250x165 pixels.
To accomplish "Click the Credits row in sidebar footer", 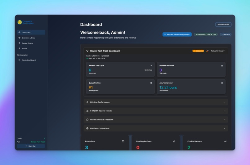I will (31, 138).
